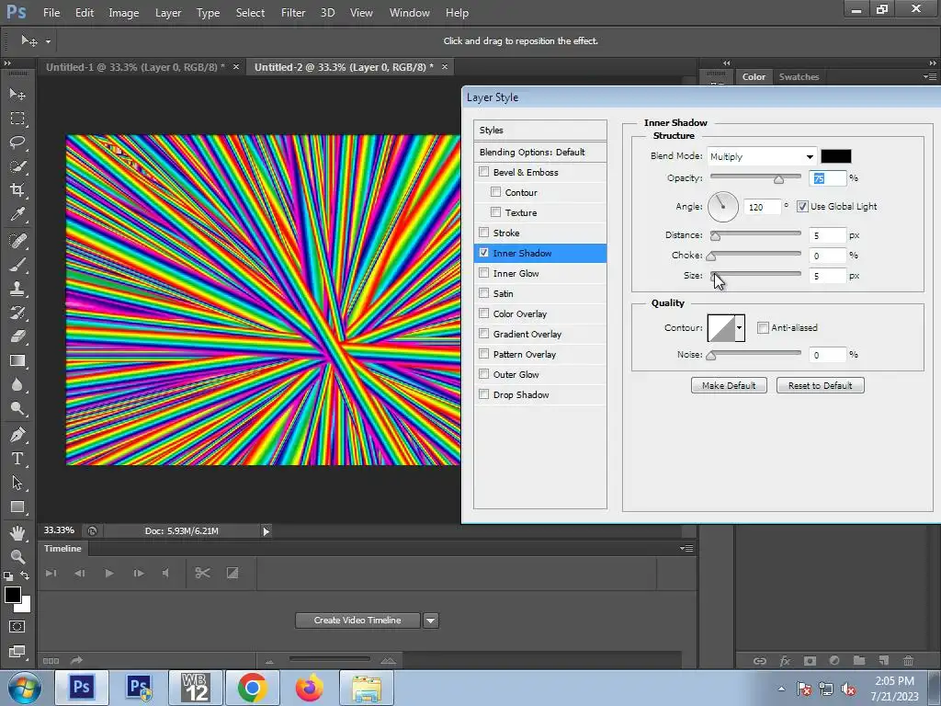Uncheck the Inner Shadow checkbox
Image resolution: width=941 pixels, height=706 pixels.
coord(483,253)
